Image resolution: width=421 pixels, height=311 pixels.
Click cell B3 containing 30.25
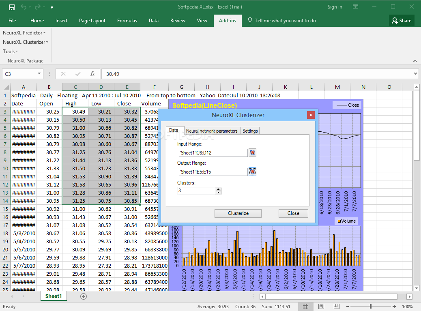point(49,112)
